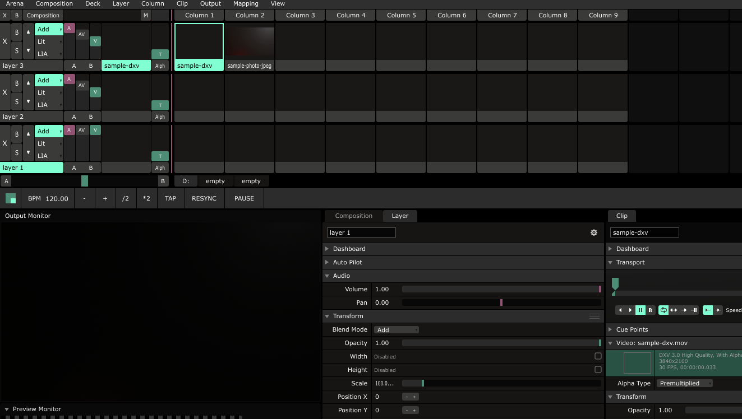Click the RESYNC button

click(x=204, y=198)
